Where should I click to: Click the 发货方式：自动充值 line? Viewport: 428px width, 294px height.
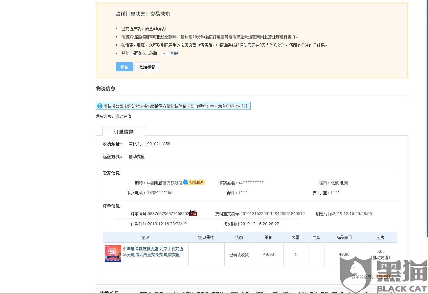(x=113, y=116)
